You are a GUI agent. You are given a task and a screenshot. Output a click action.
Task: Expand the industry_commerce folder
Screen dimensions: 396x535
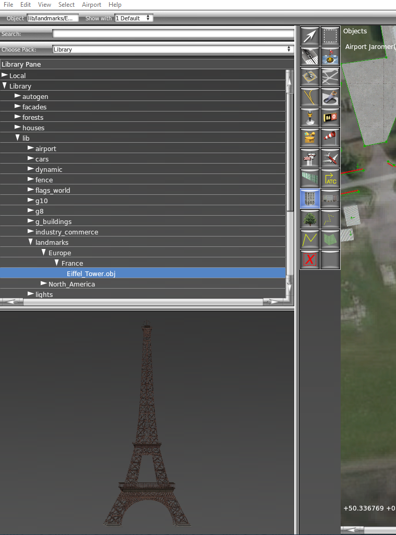[31, 231]
